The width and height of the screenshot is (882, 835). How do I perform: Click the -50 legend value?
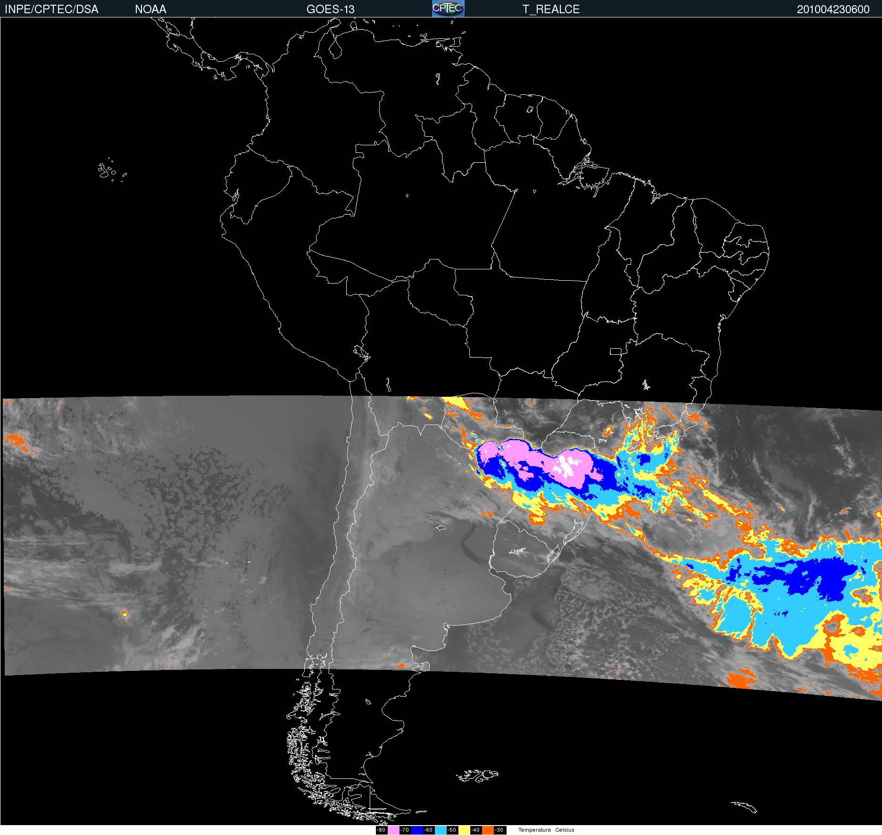(452, 830)
